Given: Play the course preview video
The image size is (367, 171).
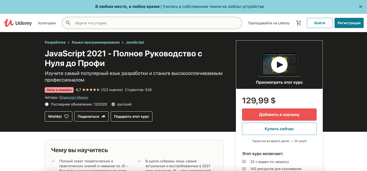Looking at the screenshot, I should [279, 64].
